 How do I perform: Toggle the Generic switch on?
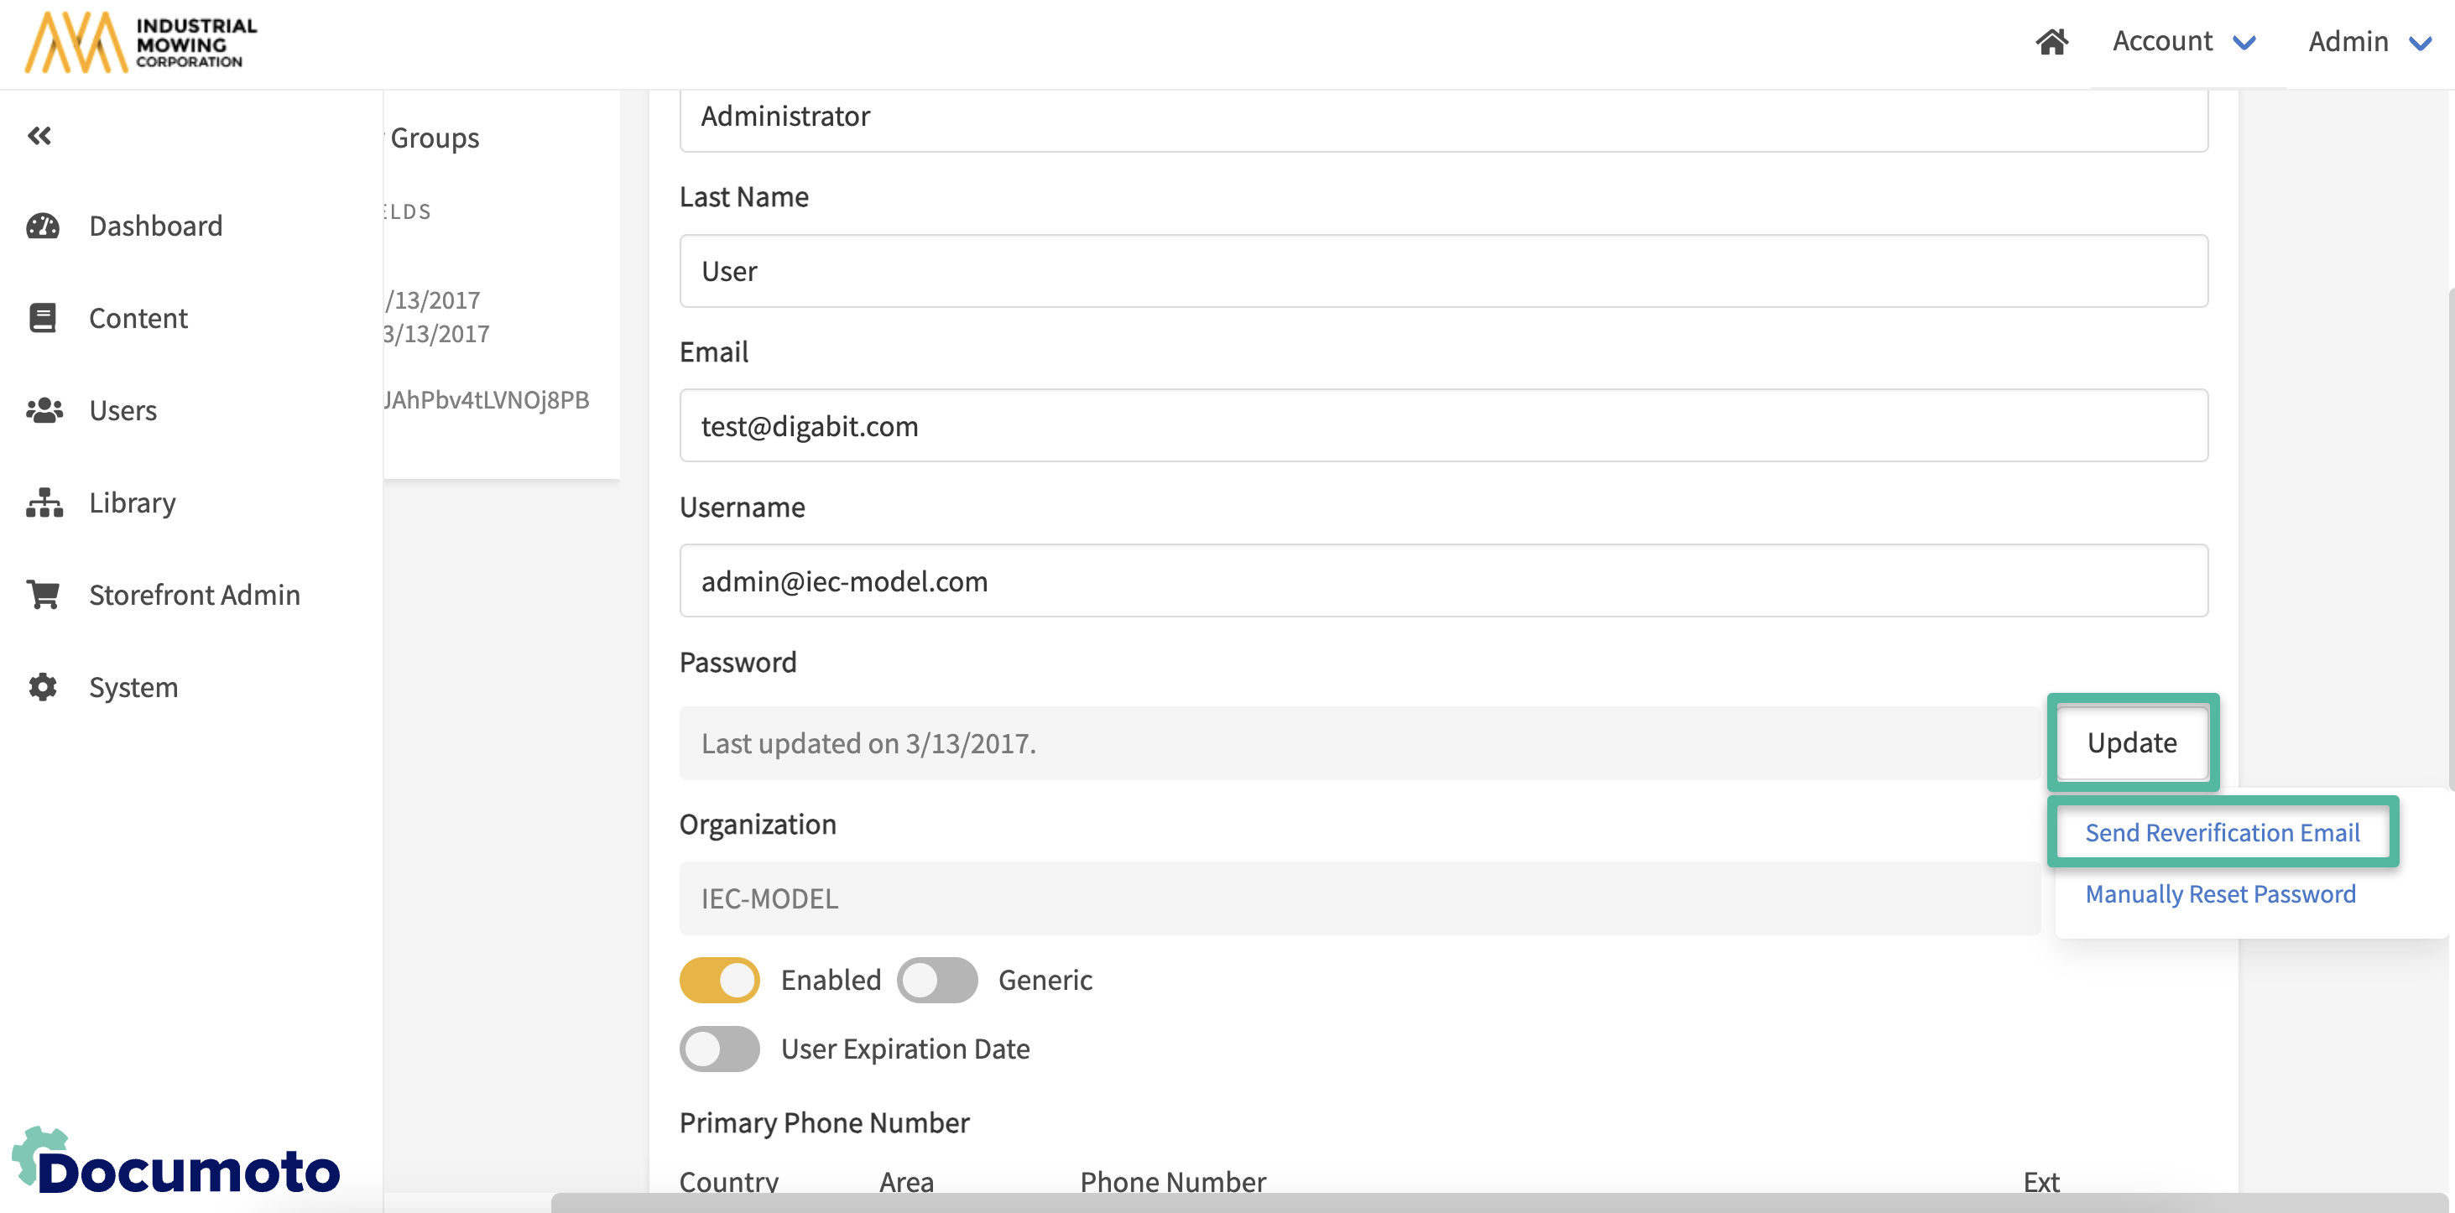937,980
